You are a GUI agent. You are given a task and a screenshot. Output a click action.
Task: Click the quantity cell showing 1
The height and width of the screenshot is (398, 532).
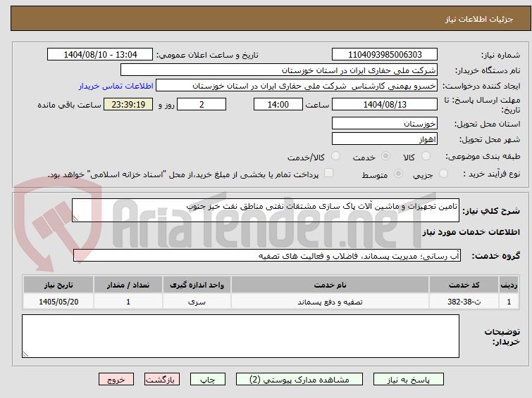point(128,302)
